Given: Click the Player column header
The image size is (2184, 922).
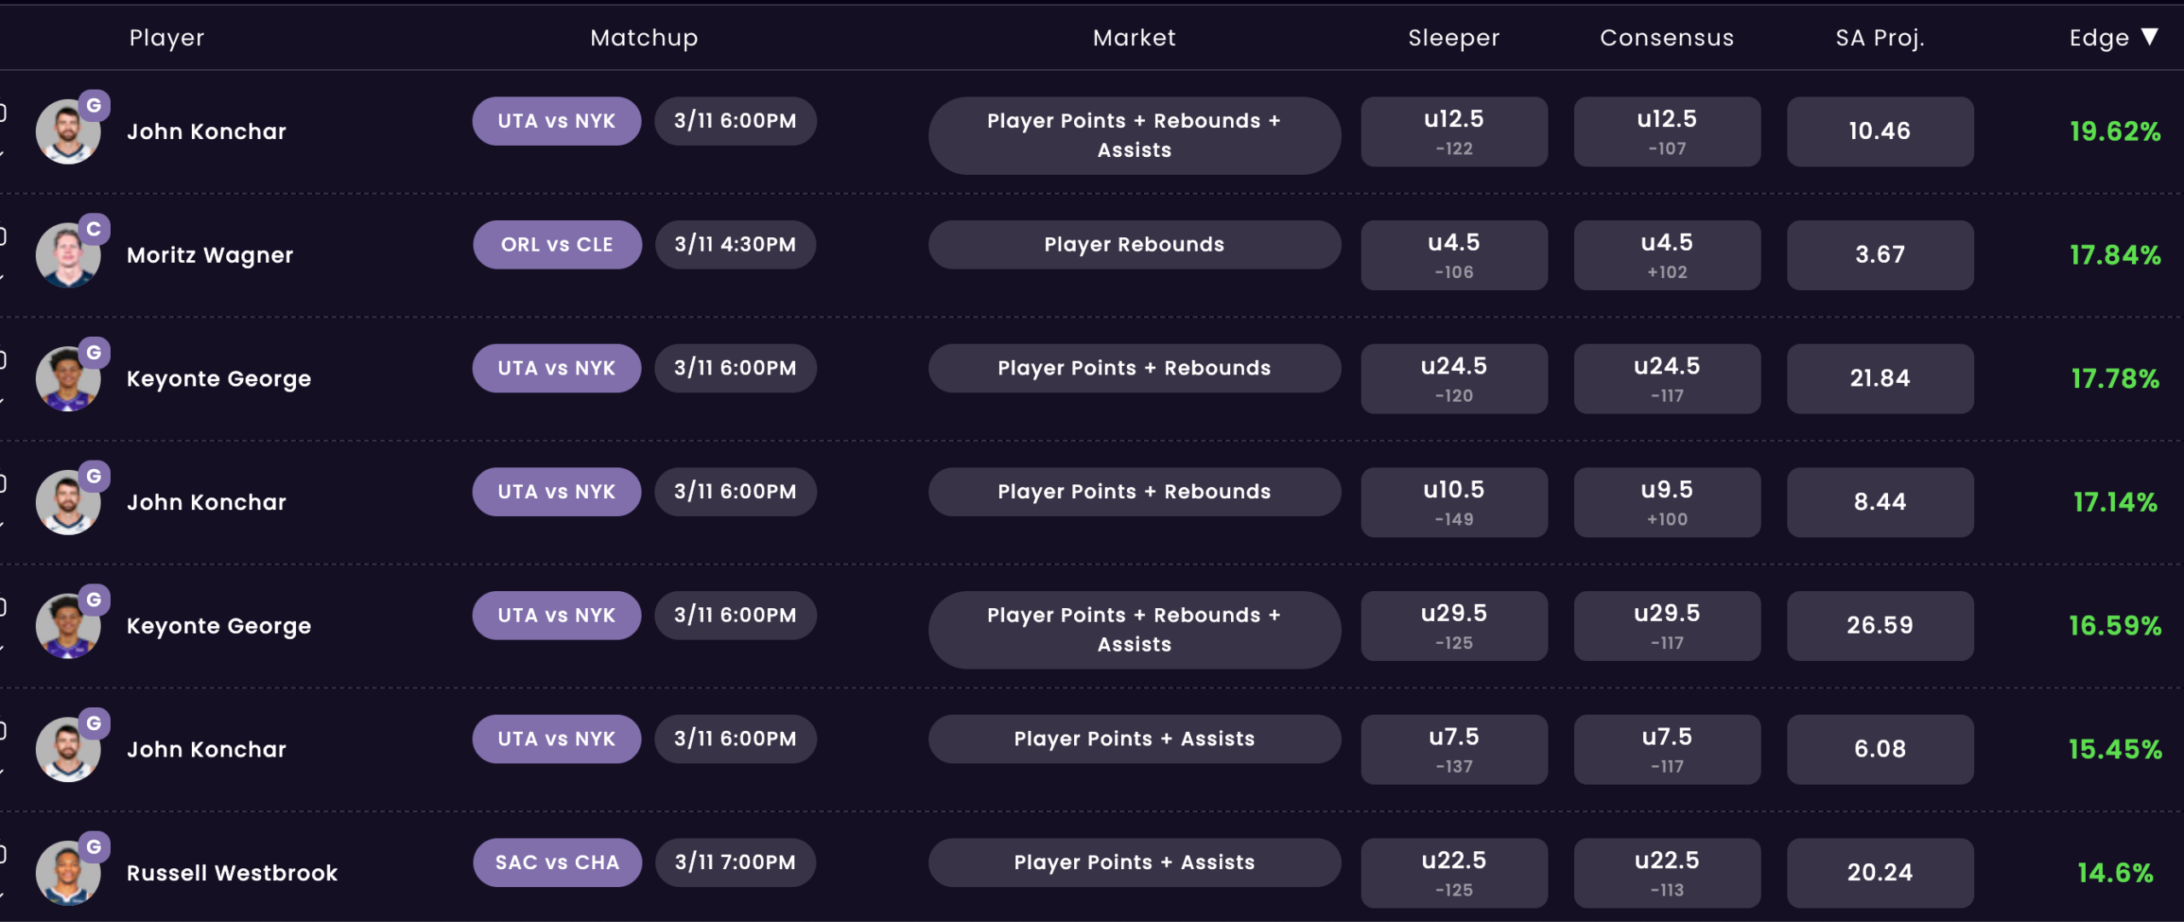Looking at the screenshot, I should tap(166, 38).
